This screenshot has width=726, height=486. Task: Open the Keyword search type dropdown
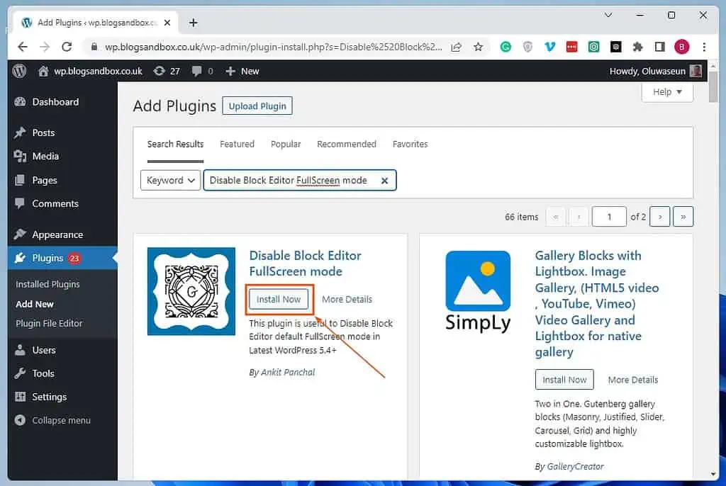(170, 180)
